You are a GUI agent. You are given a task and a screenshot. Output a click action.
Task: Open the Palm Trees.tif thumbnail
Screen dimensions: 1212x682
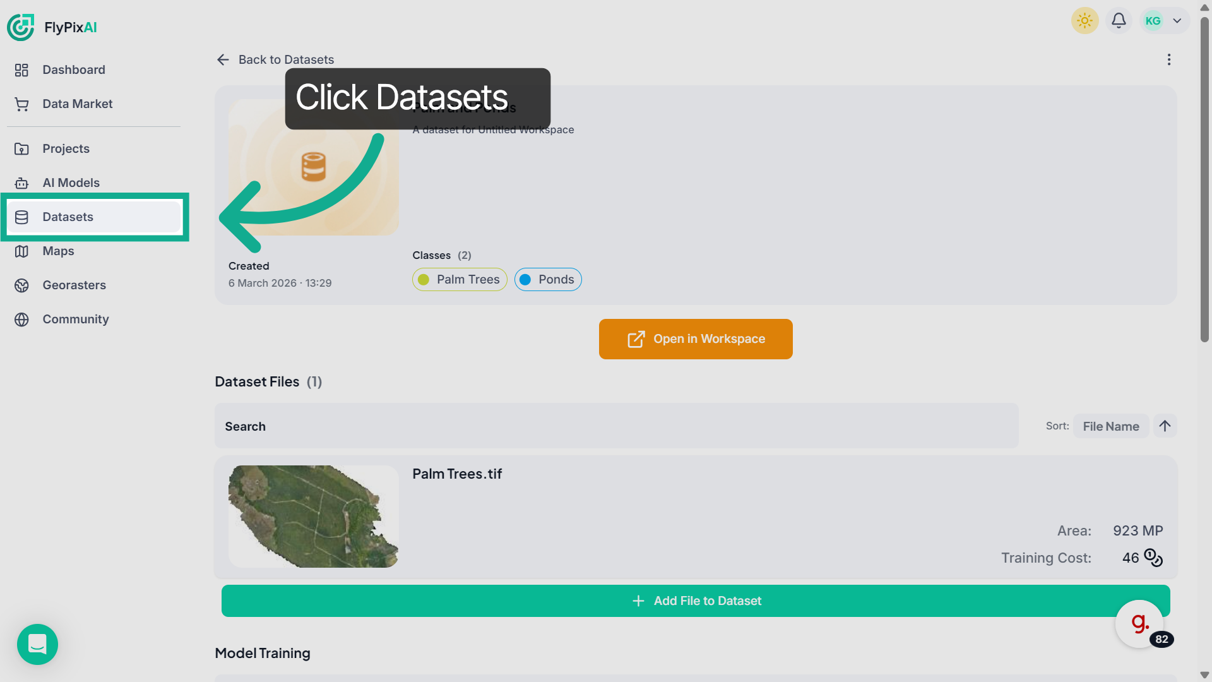[x=313, y=517]
